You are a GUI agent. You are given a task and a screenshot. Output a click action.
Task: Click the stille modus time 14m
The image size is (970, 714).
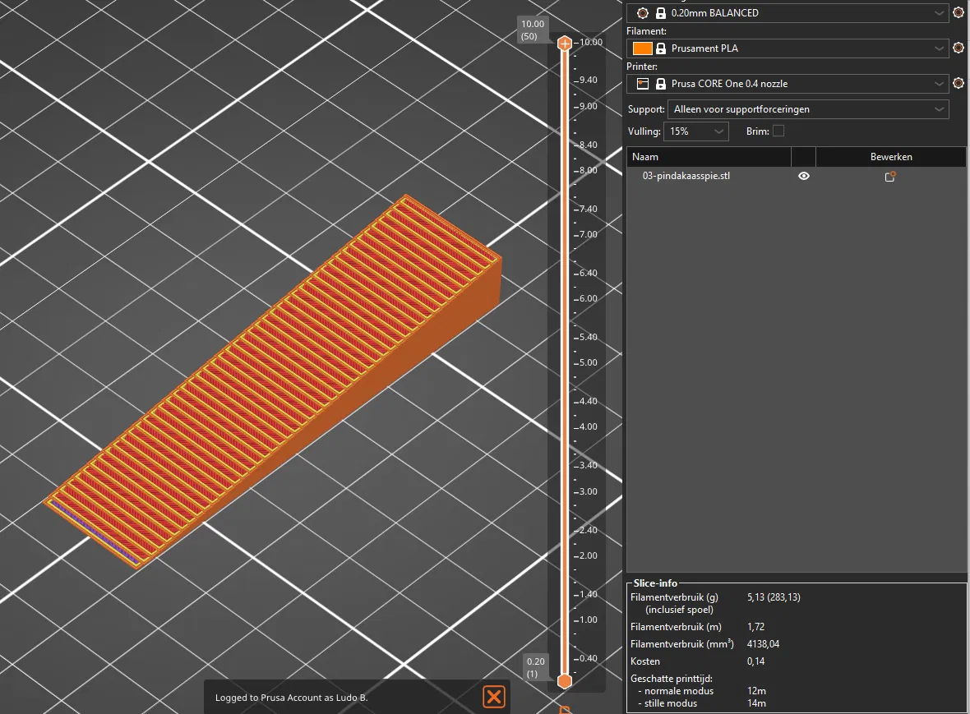pyautogui.click(x=756, y=703)
